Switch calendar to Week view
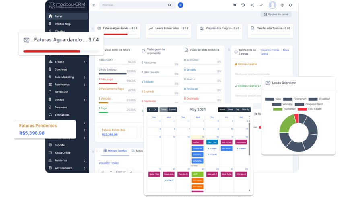 click(231, 110)
